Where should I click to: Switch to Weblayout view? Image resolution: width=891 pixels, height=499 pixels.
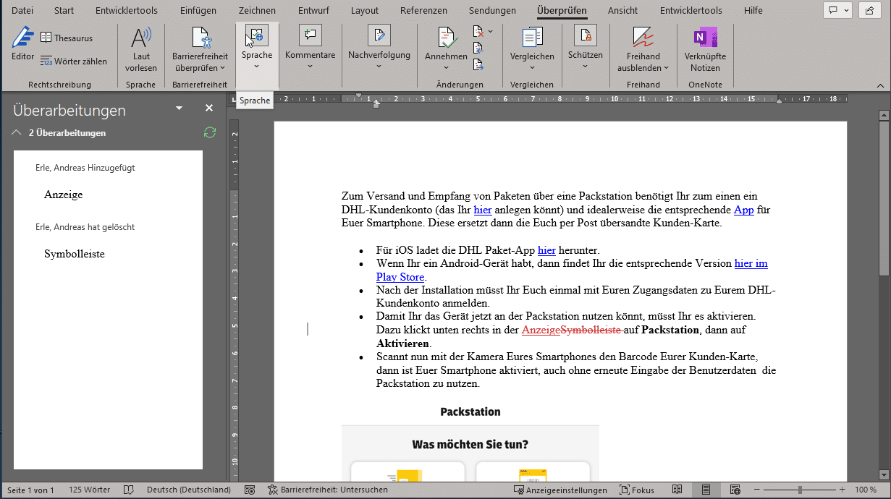click(735, 490)
